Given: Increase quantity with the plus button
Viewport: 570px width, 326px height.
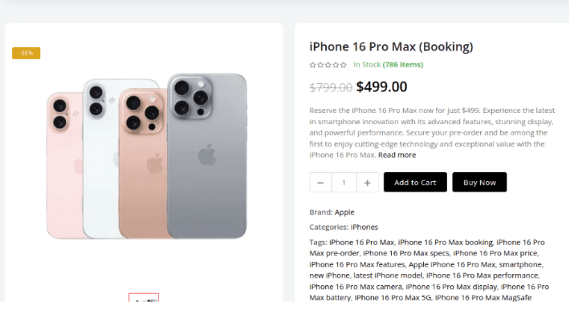Looking at the screenshot, I should click(367, 183).
